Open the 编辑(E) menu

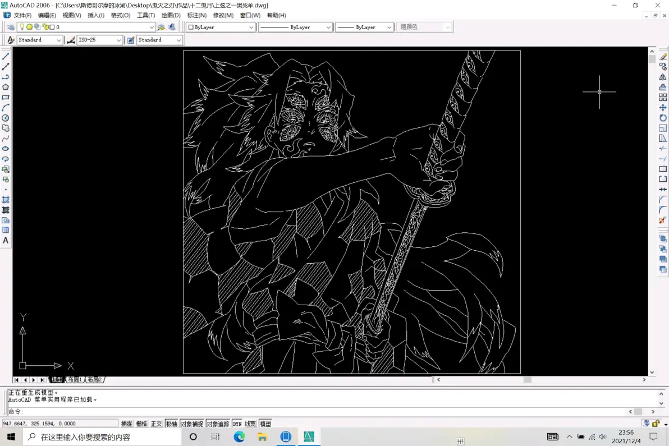[47, 15]
